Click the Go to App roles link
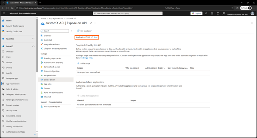257x138 pixels. coord(87,58)
